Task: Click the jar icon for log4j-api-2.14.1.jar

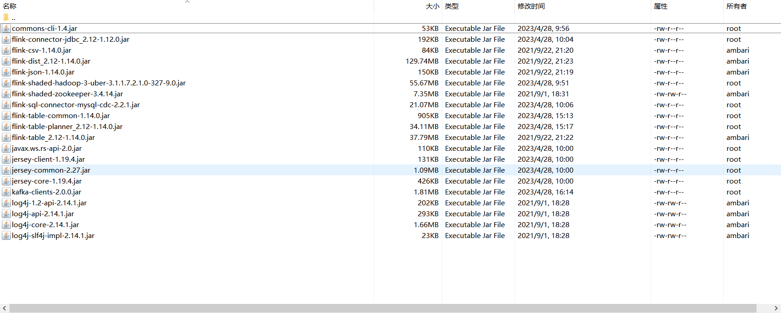Action: 6,214
